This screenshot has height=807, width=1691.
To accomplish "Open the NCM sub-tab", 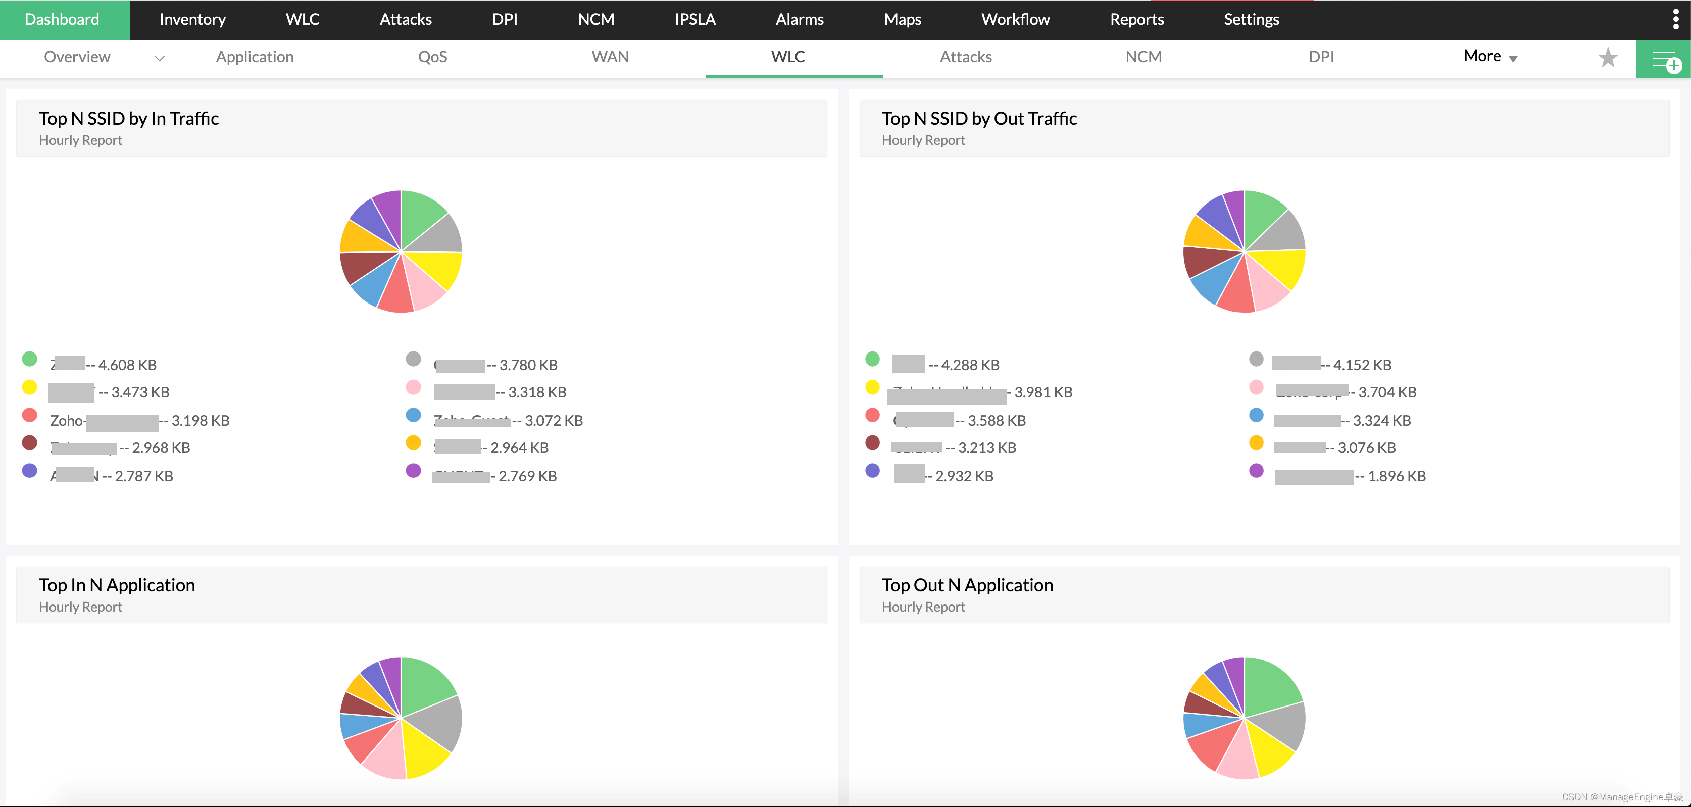I will (x=1143, y=57).
